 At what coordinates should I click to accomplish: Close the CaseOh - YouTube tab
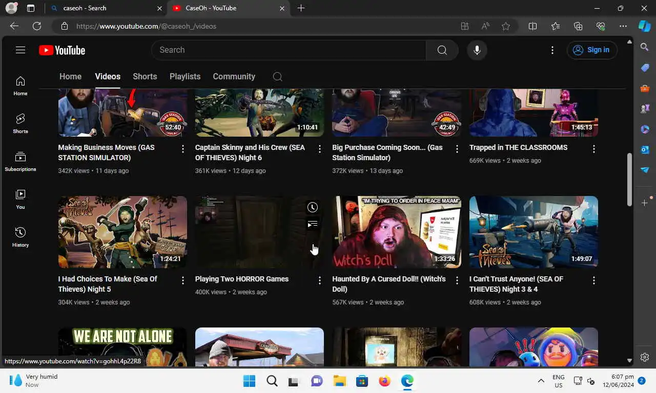point(282,8)
